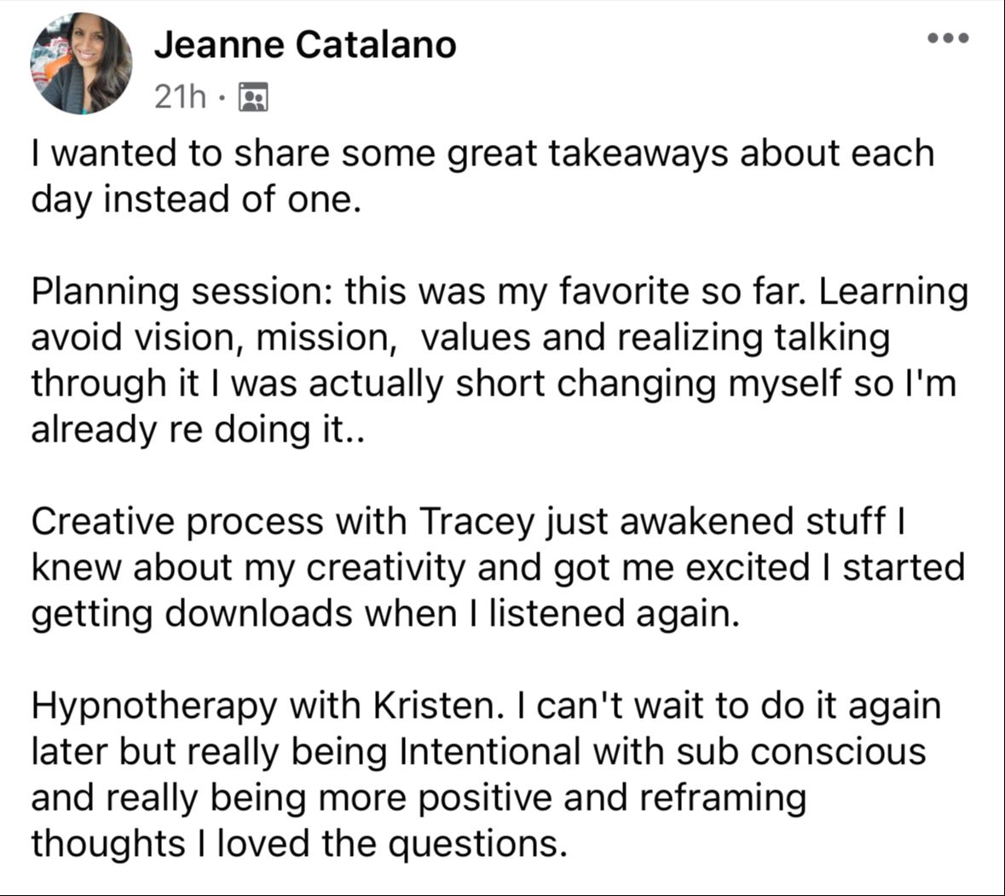Click the phrase "day instead of one."
Image resolution: width=1005 pixels, height=896 pixels.
click(x=193, y=200)
